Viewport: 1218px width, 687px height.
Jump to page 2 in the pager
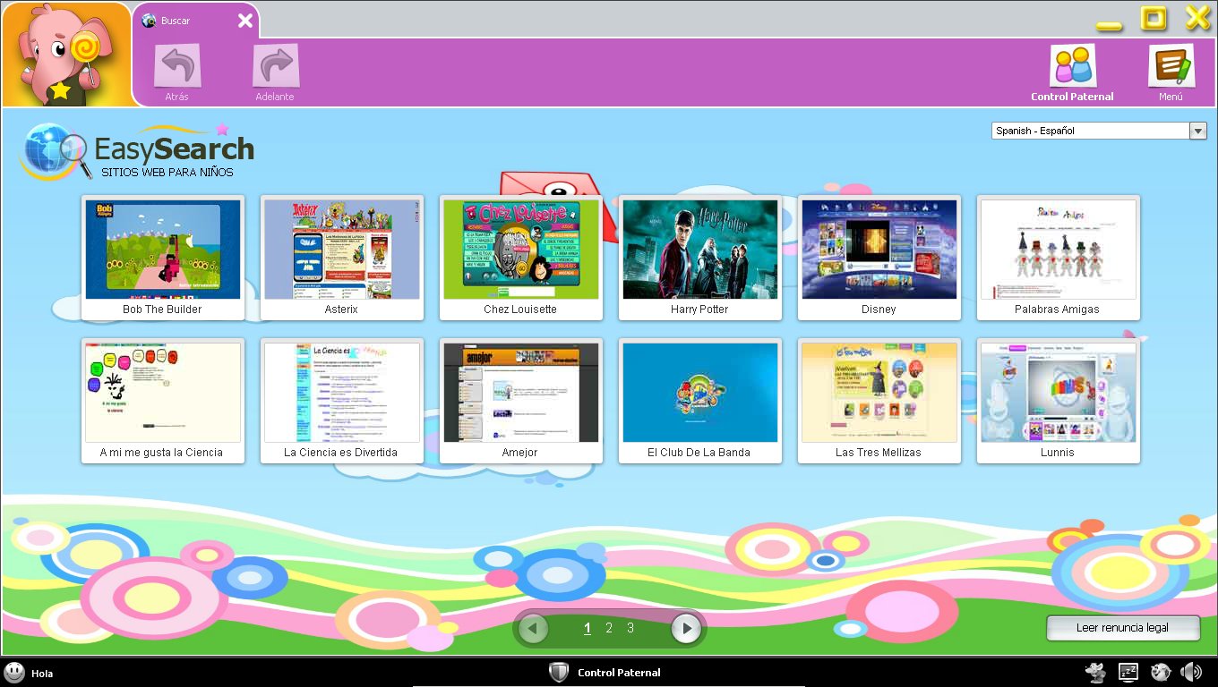click(609, 628)
